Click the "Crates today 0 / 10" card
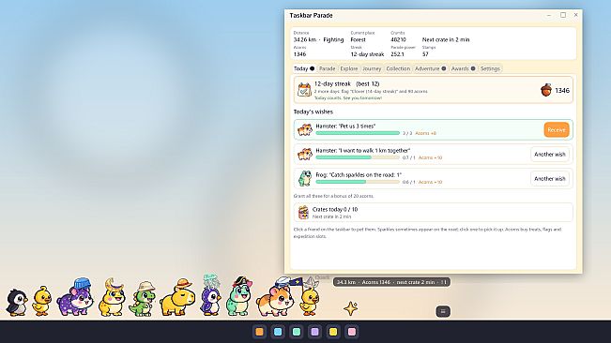 point(434,213)
